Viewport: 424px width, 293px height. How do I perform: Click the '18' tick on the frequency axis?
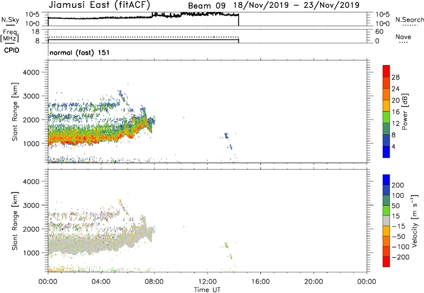36,32
